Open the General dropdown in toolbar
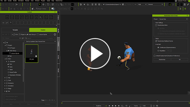Screen dimensions: 190x107 pyautogui.click(x=155, y=4)
